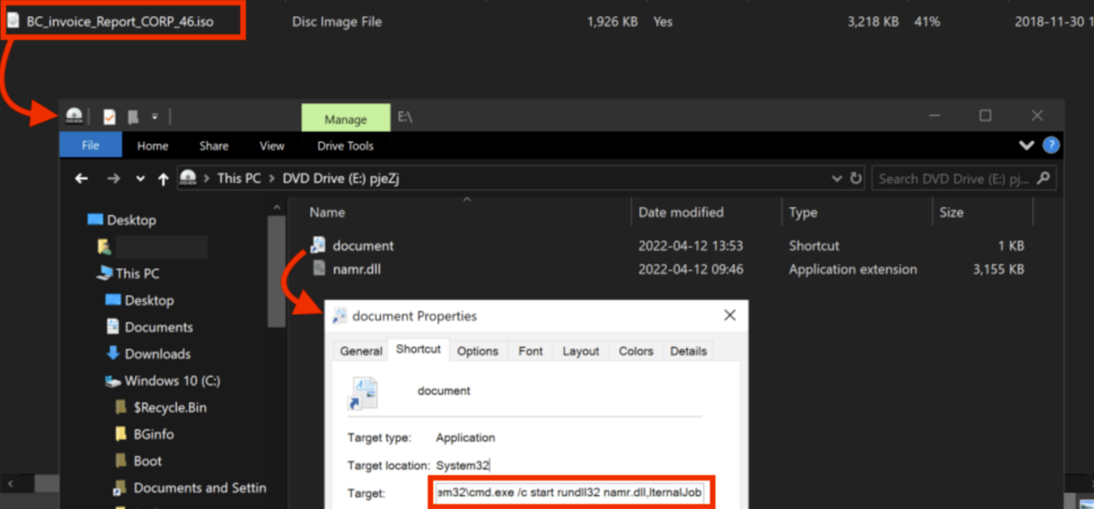Open the BGinfo folder in navigation pane
Viewport: 1094px width, 509px height.
144,434
